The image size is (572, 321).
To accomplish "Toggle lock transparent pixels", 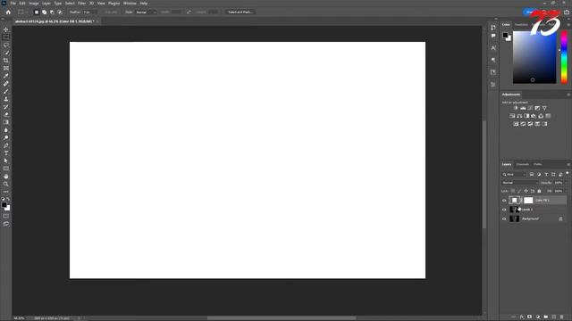I will point(513,191).
